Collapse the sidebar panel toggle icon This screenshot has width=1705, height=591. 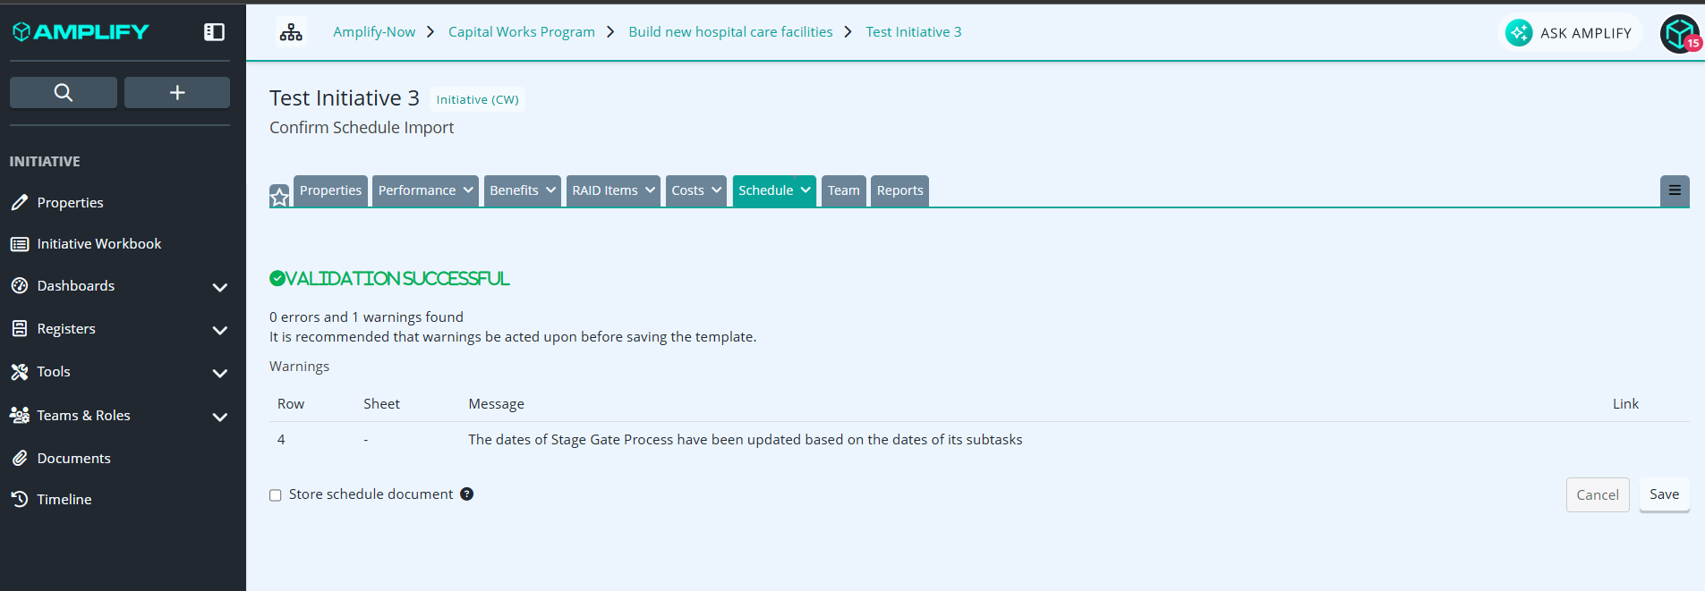[214, 32]
